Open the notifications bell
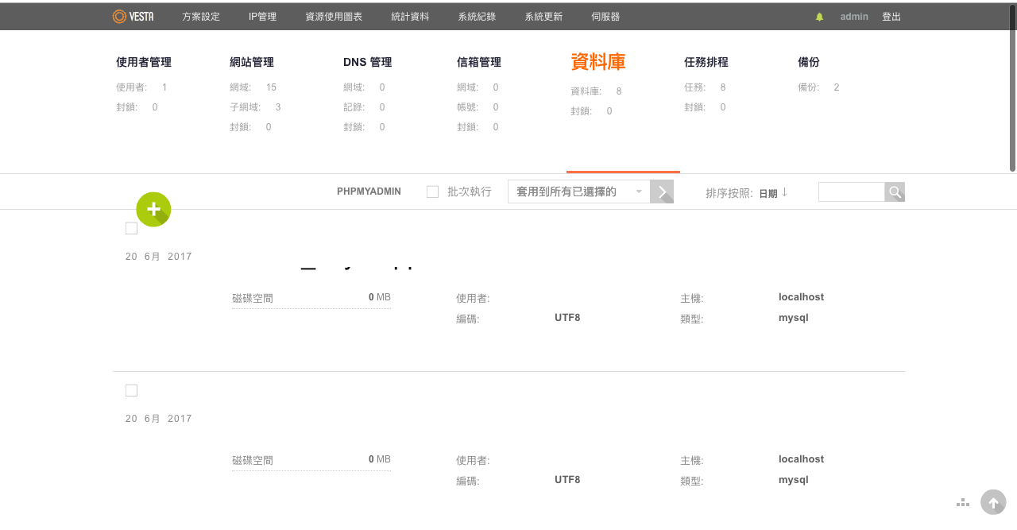This screenshot has height=530, width=1017. [820, 17]
